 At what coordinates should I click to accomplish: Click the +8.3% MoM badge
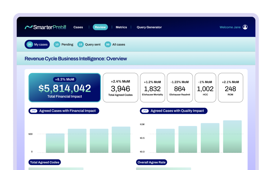click(x=64, y=79)
